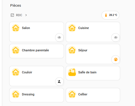Open the Couloir room card

click(x=37, y=76)
